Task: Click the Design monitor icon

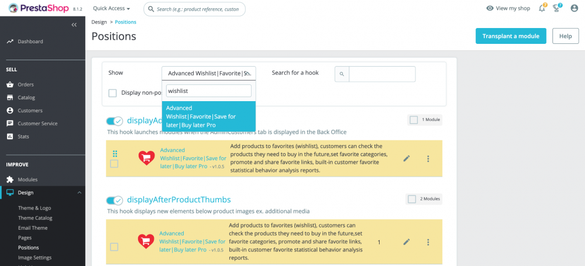Action: (x=10, y=193)
